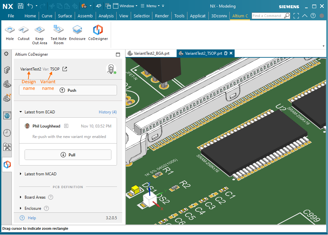Click the Copy icon in quick access

tap(60, 6)
